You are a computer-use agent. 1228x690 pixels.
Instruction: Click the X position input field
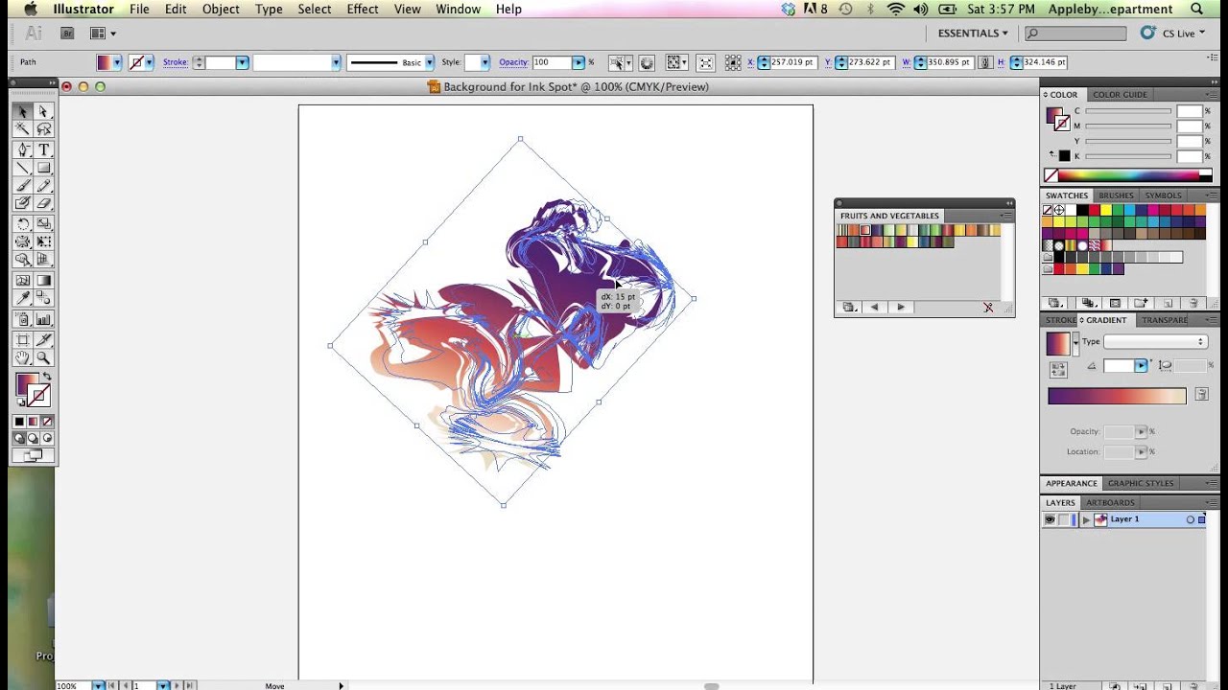[792, 62]
